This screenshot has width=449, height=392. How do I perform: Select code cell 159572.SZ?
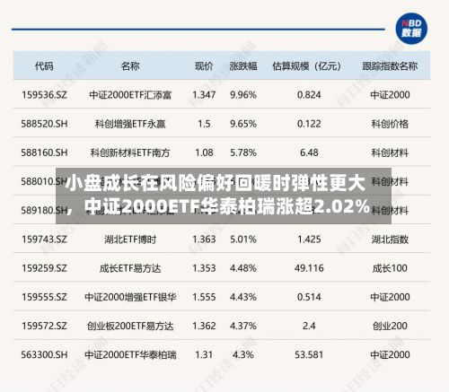tap(44, 326)
